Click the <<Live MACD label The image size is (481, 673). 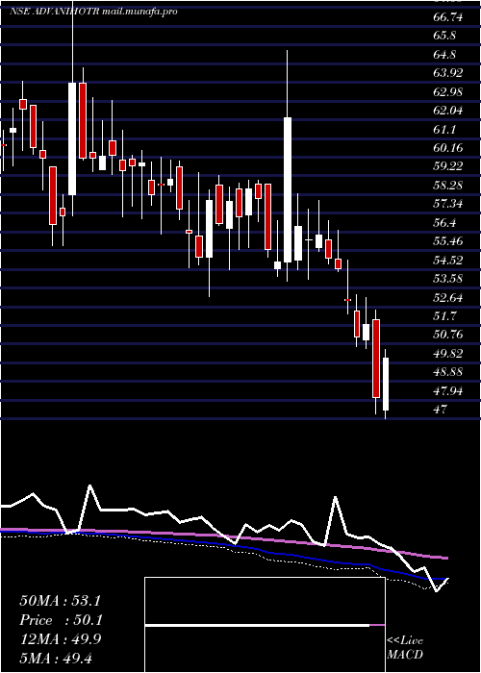[405, 647]
